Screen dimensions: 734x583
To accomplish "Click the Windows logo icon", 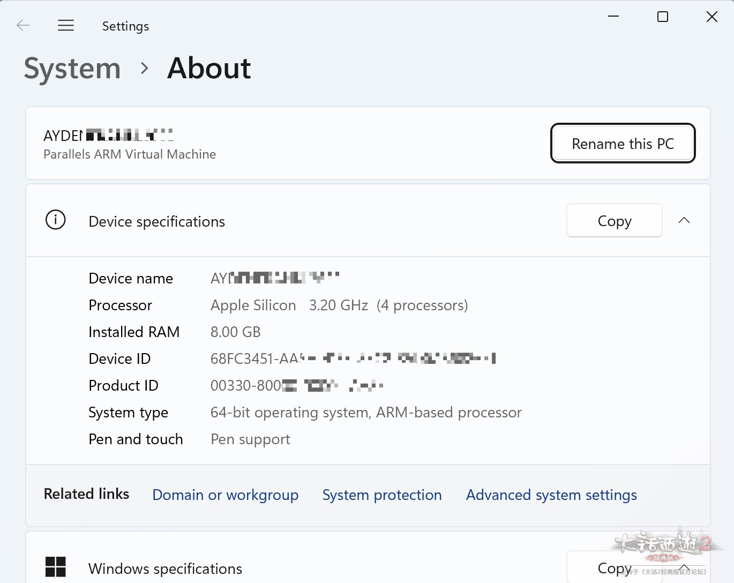I will coord(56,567).
